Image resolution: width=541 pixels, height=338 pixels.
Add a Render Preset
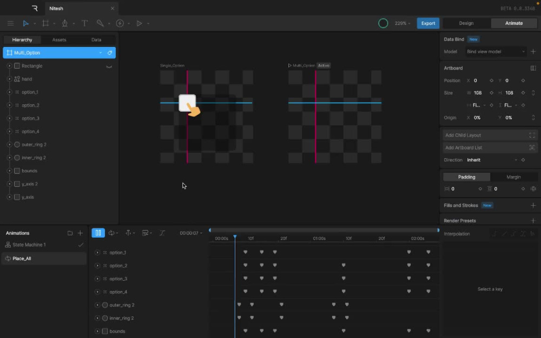tap(533, 221)
